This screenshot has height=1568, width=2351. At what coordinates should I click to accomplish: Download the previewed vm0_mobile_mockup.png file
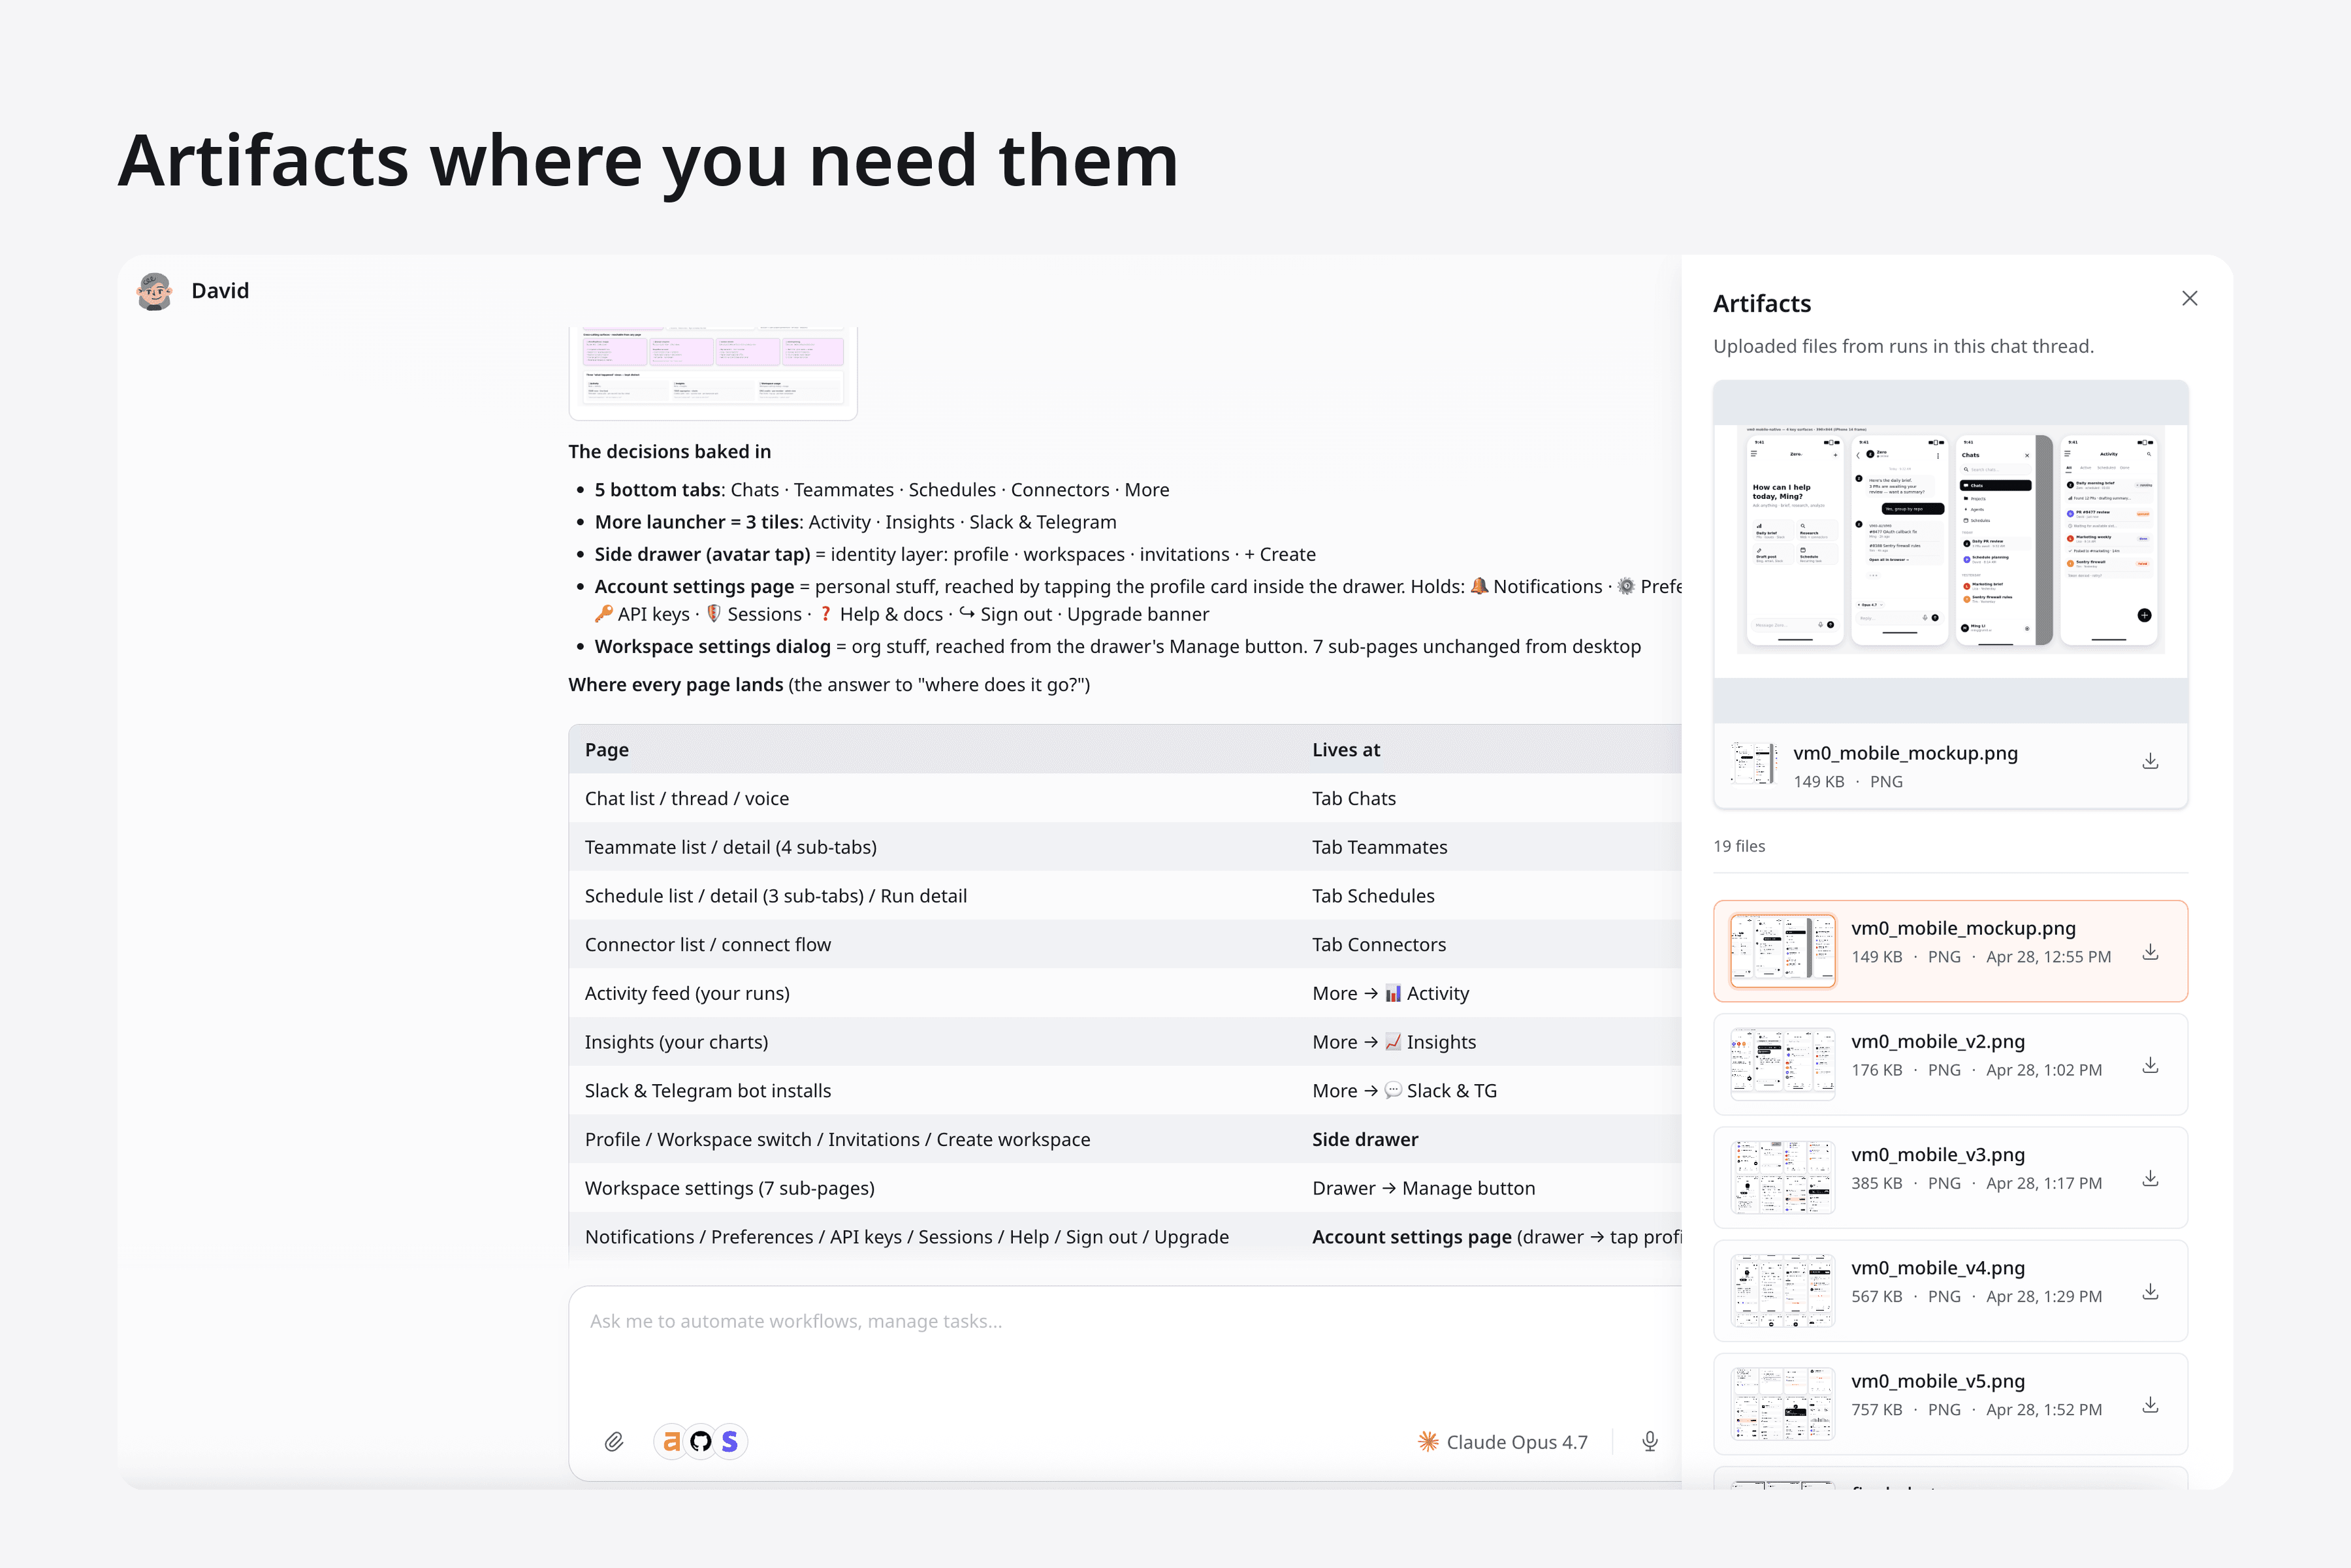point(2150,762)
